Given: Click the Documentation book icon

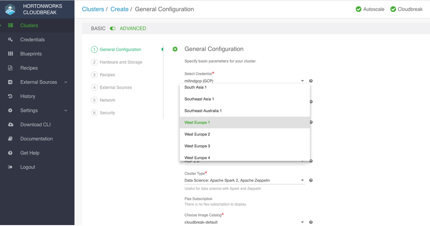Looking at the screenshot, I should [x=10, y=139].
